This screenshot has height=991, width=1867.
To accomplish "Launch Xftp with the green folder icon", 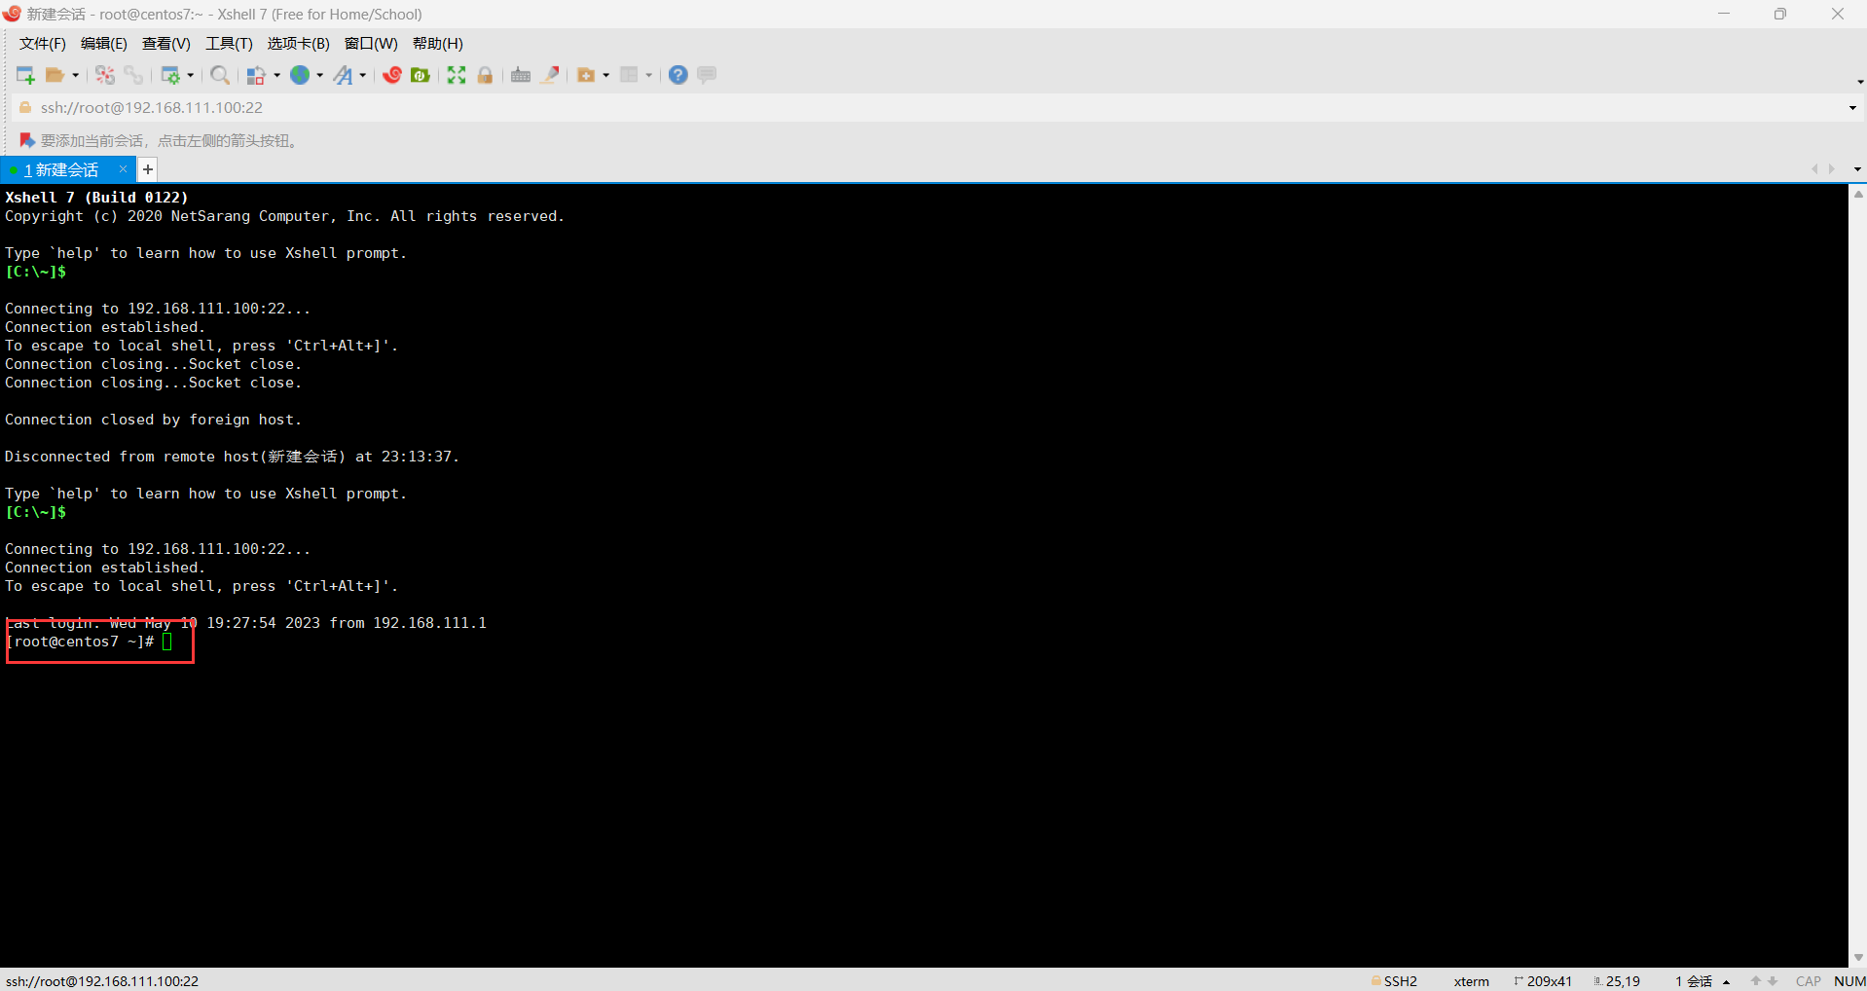I will [x=421, y=75].
